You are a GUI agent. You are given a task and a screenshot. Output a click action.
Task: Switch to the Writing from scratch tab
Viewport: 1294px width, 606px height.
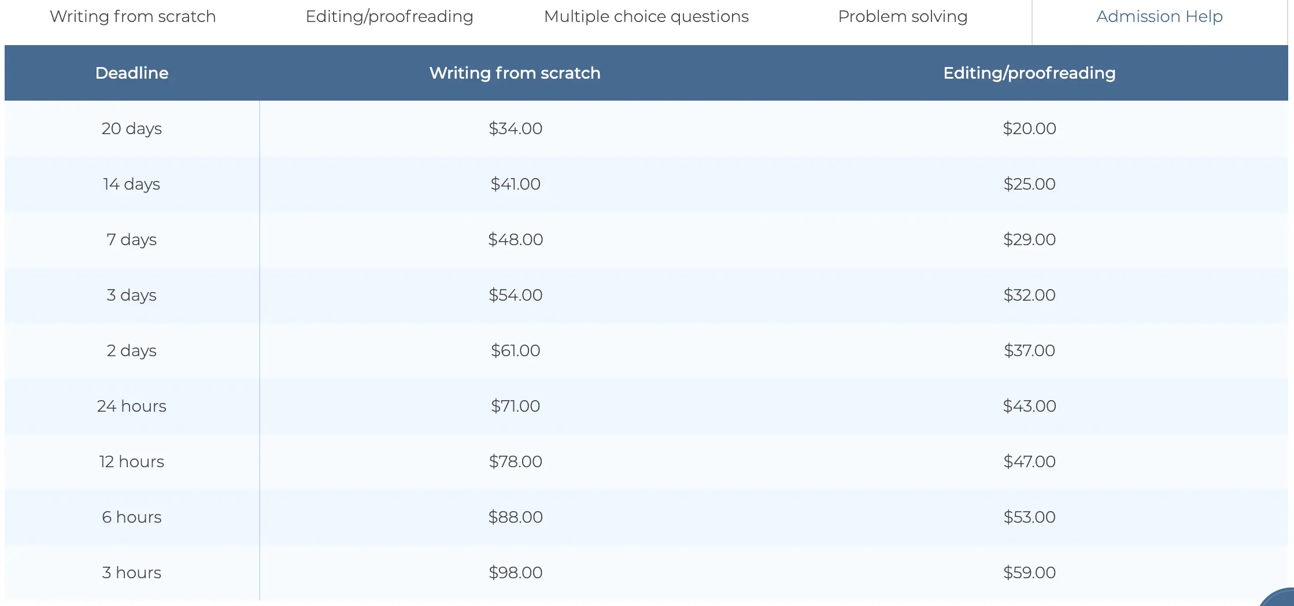point(132,17)
